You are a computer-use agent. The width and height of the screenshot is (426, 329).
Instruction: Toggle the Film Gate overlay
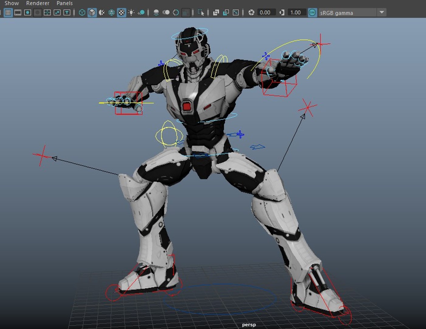point(18,12)
